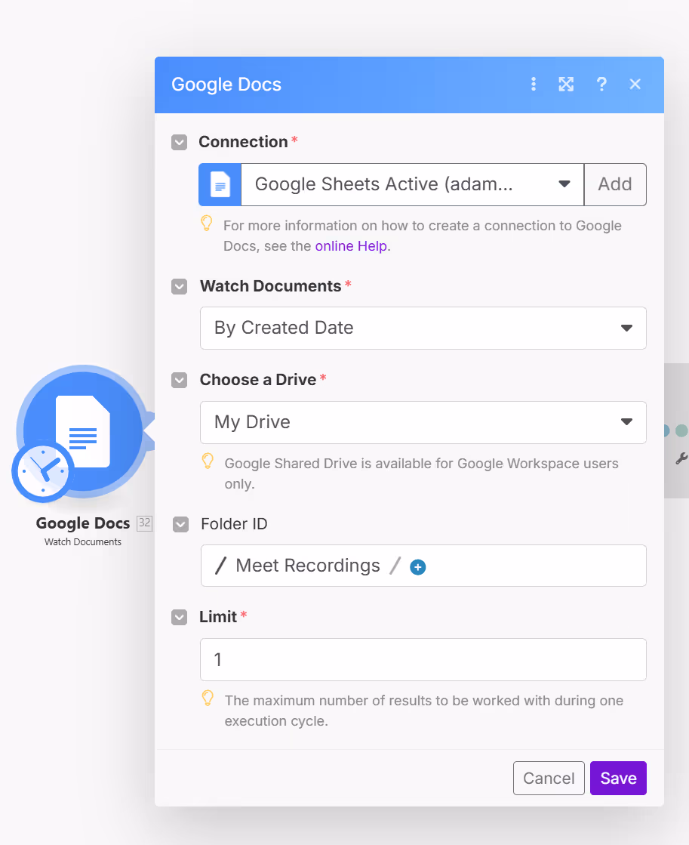Open the Connection dropdown Google Sheets Active
This screenshot has width=689, height=845.
tap(412, 184)
